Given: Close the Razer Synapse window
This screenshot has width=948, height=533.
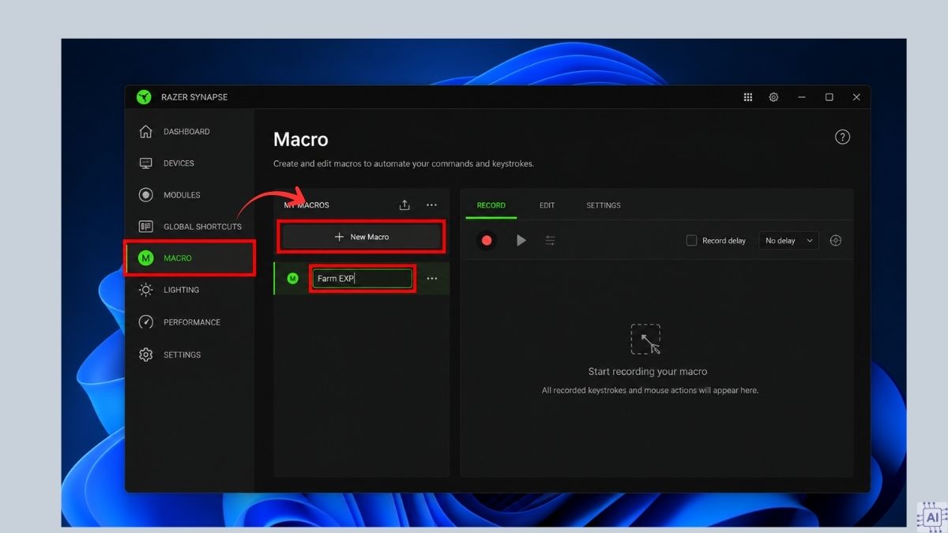Looking at the screenshot, I should [856, 97].
